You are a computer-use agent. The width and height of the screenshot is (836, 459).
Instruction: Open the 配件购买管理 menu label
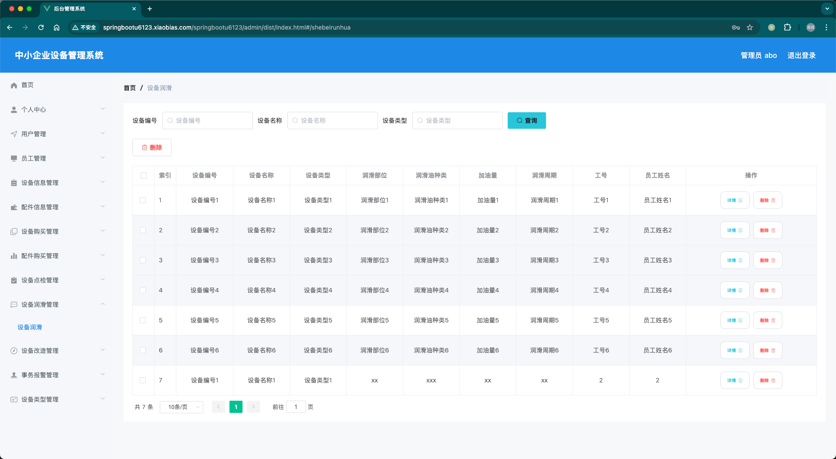[40, 256]
